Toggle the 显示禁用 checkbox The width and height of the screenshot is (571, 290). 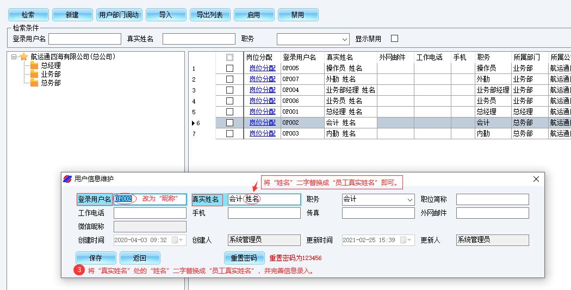coord(395,39)
